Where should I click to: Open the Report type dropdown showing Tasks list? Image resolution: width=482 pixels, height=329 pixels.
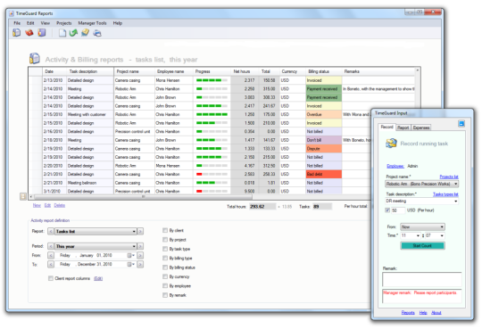pyautogui.click(x=96, y=231)
